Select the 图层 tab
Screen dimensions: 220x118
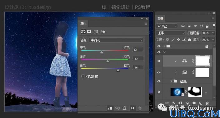(x=160, y=18)
